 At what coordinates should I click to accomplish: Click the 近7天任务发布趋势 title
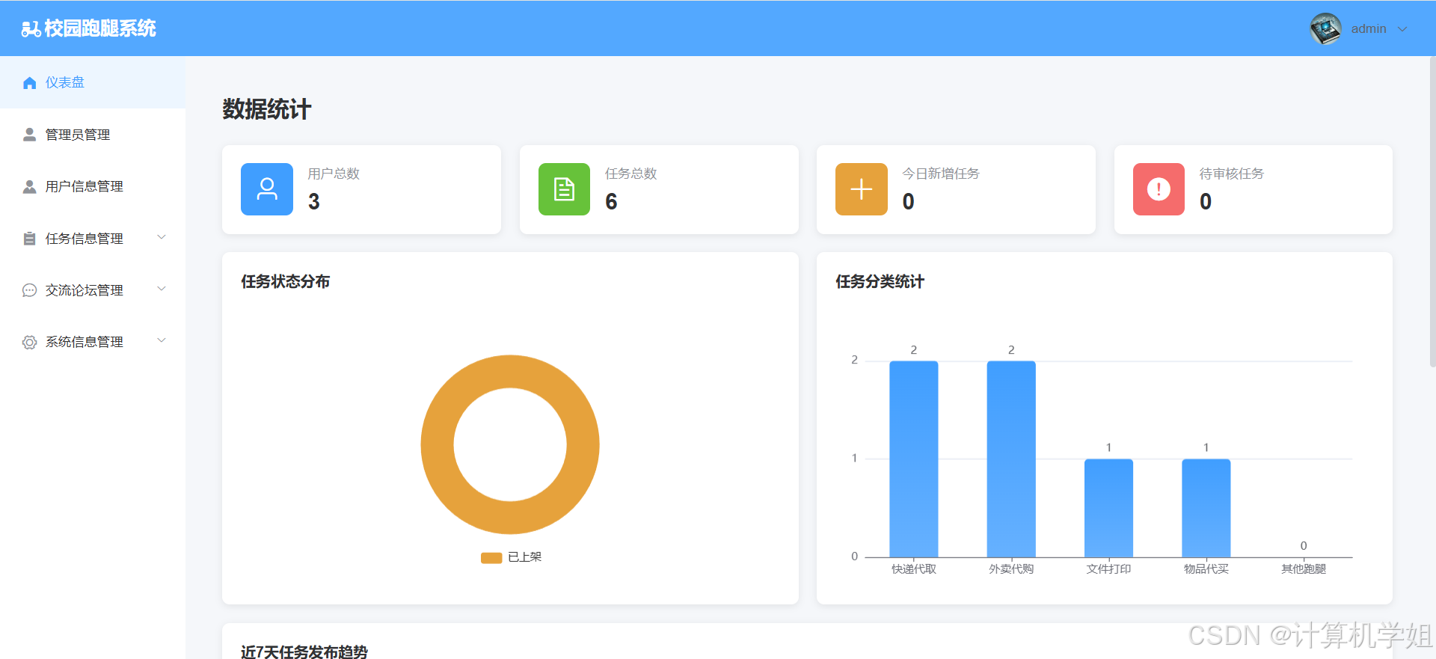coord(304,652)
